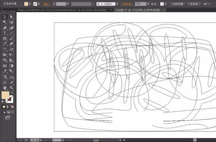This screenshot has width=216, height=142.
Task: Reset to default fill and stroke
Action: pos(3,102)
